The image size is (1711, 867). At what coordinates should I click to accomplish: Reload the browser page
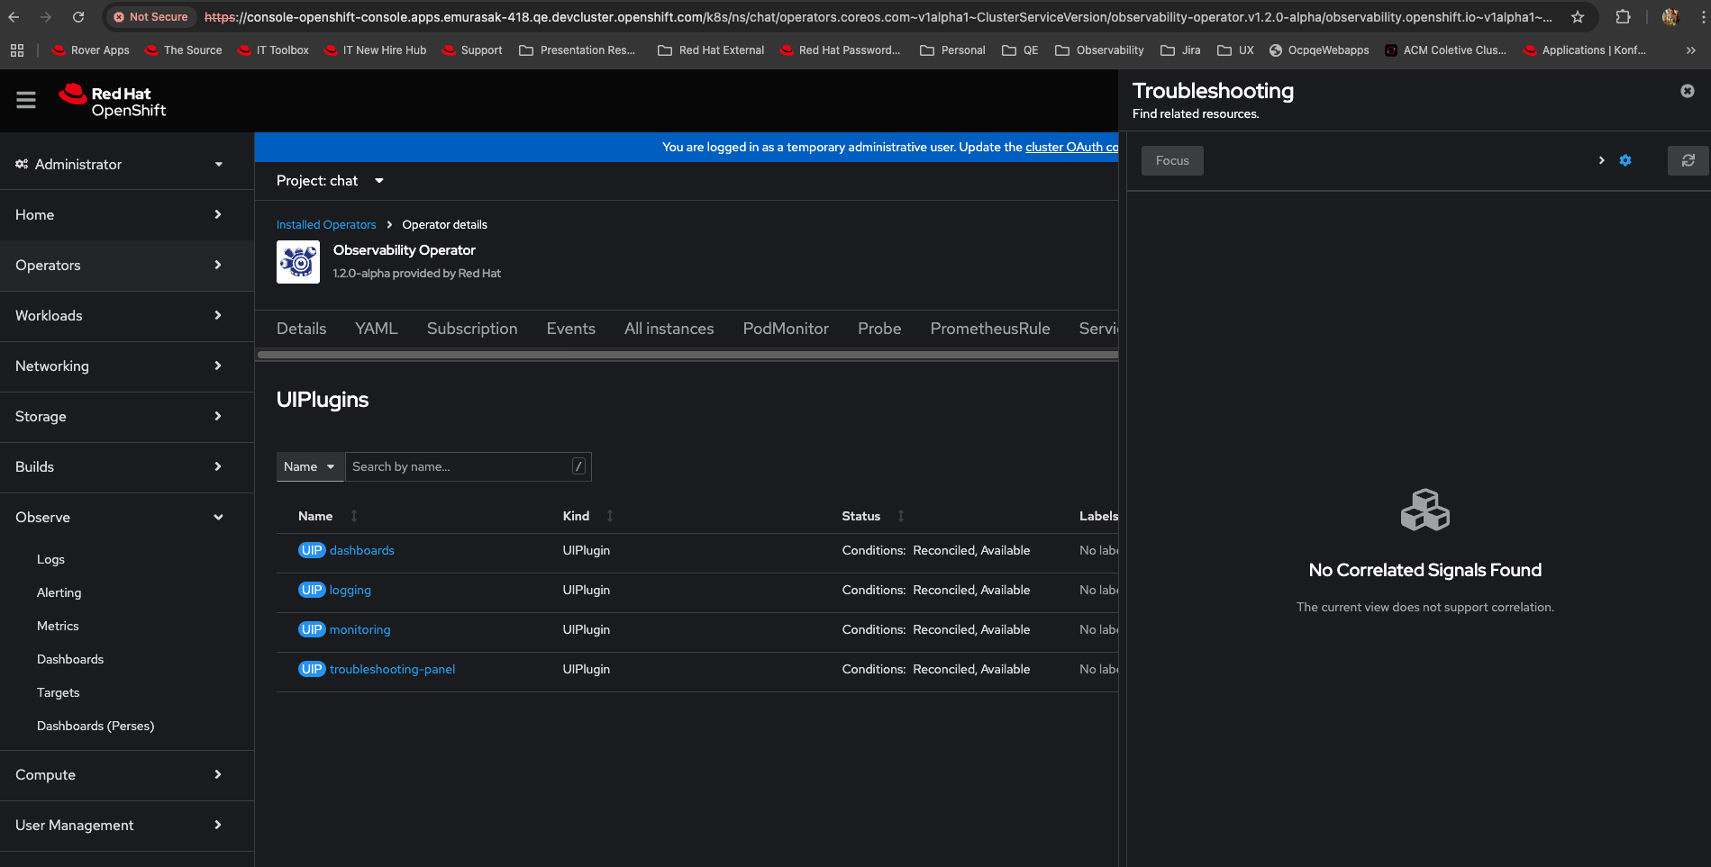coord(78,17)
